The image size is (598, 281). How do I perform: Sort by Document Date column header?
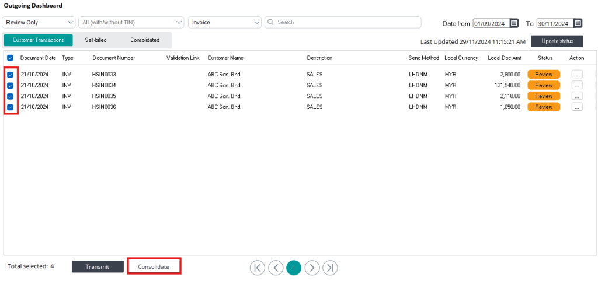(x=38, y=58)
